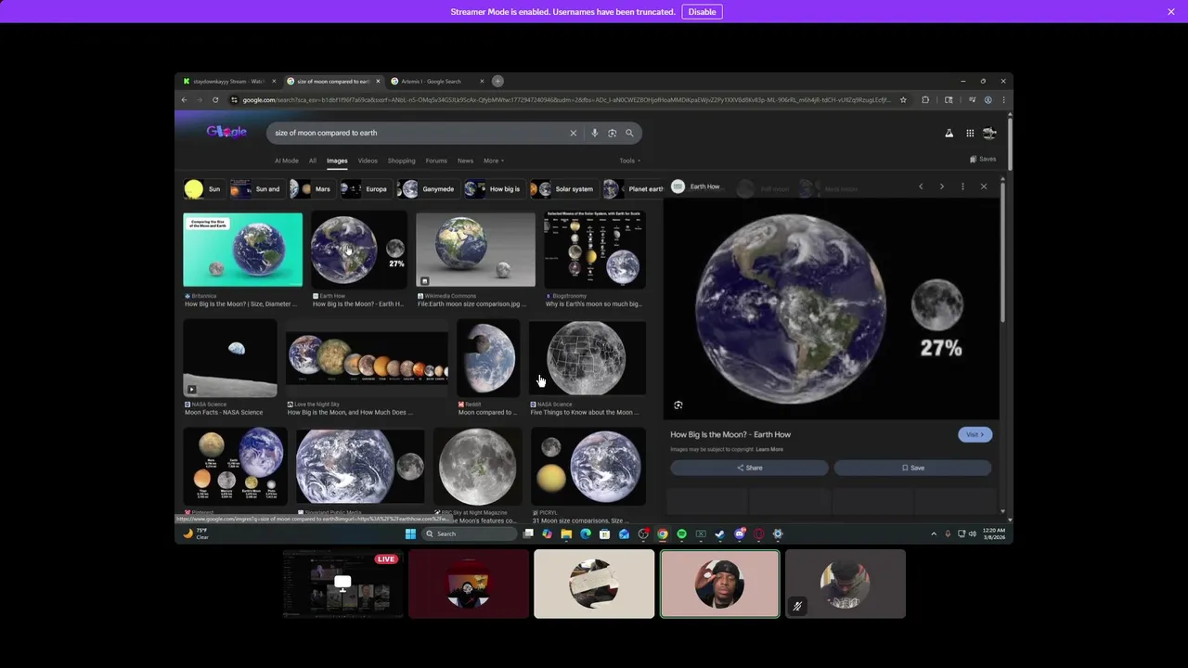Close the image preview panel

point(984,186)
